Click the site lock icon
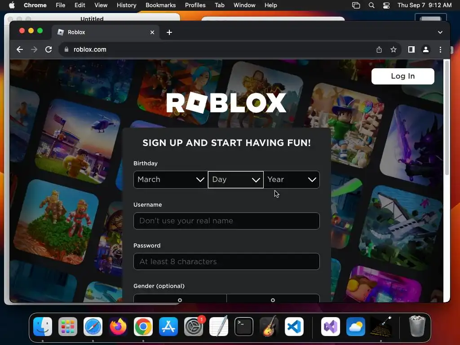 coord(66,49)
